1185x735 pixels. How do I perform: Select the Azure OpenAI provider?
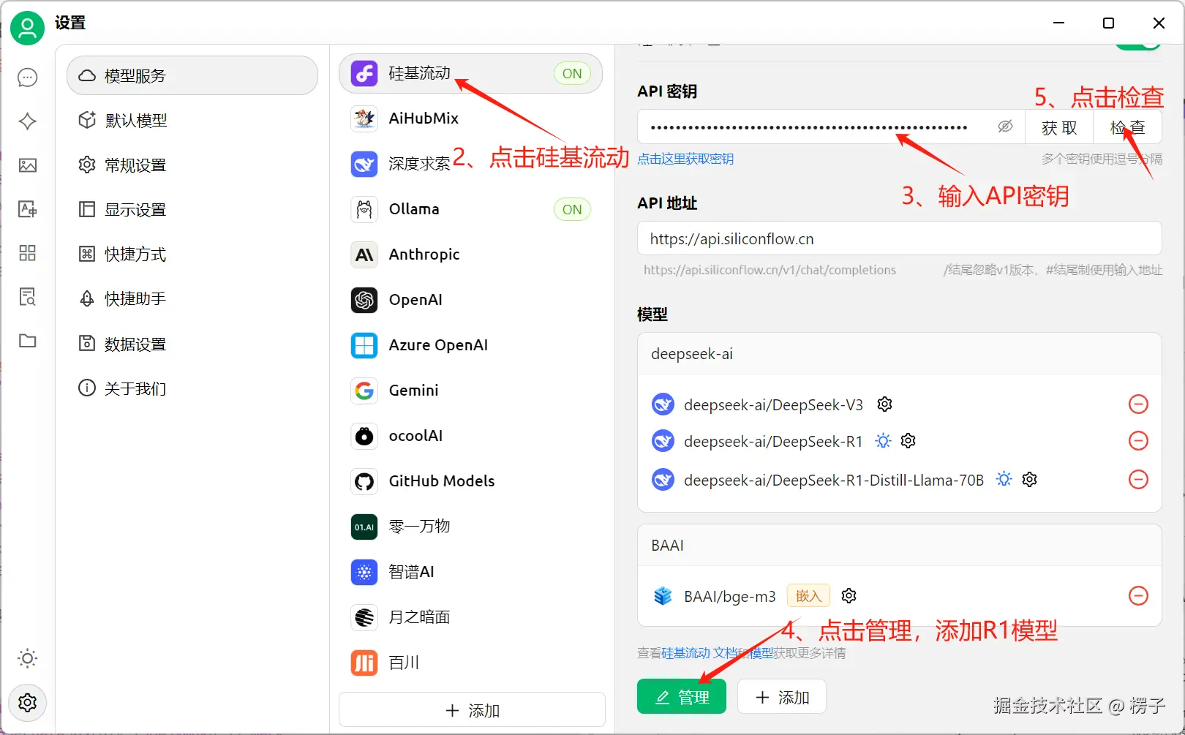[471, 345]
